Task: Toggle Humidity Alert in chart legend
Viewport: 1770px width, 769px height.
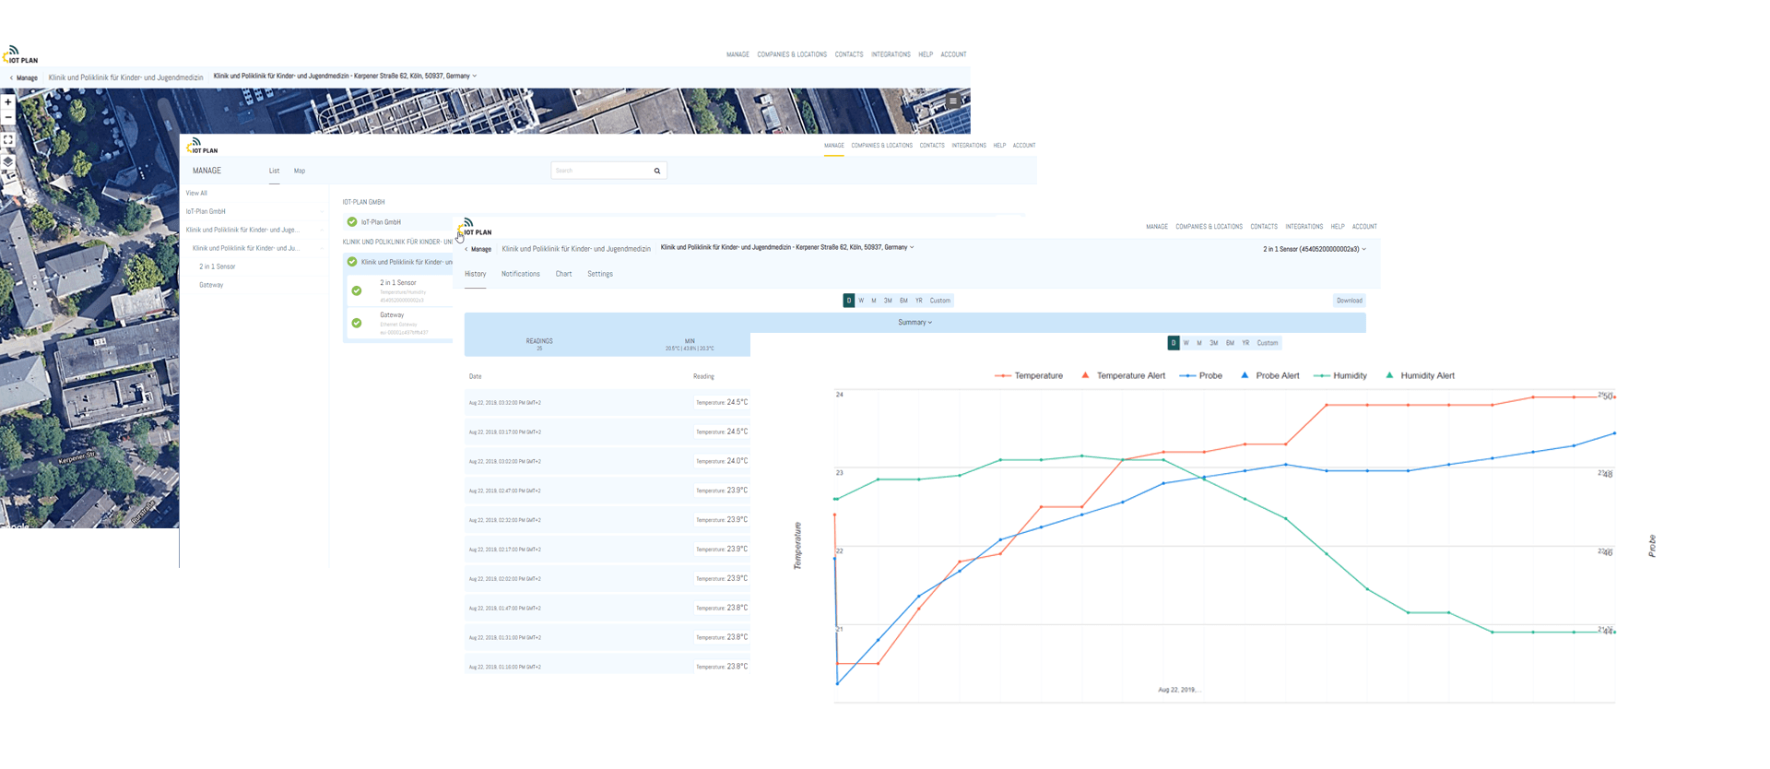Action: (x=1420, y=375)
